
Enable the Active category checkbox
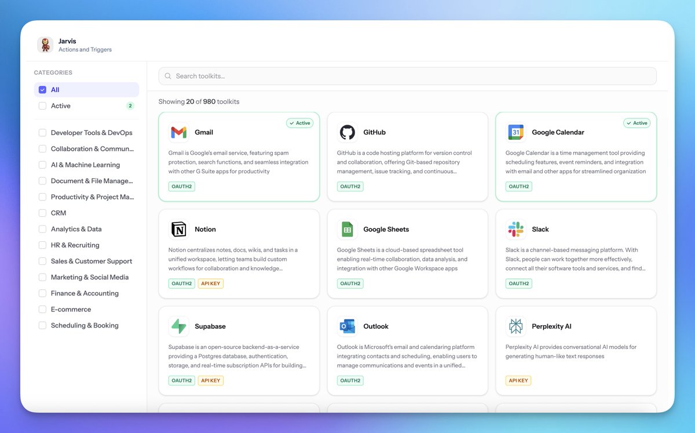(42, 106)
